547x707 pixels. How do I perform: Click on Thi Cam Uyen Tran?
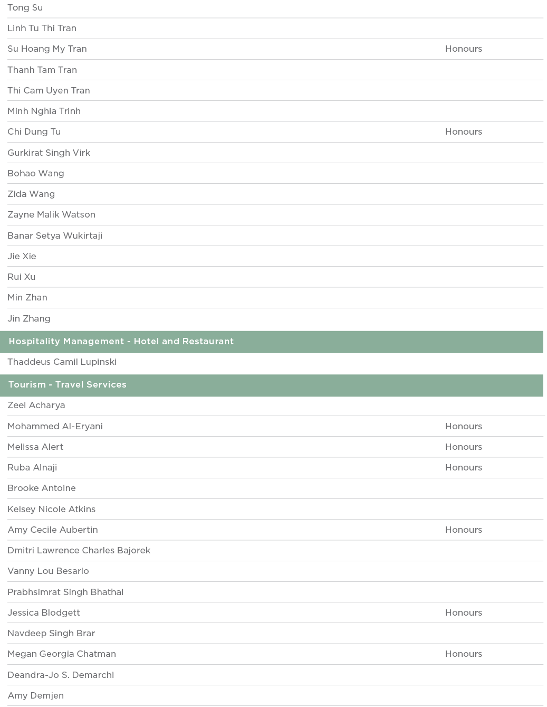(49, 91)
